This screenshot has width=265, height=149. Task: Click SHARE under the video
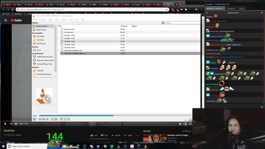pos(116,135)
